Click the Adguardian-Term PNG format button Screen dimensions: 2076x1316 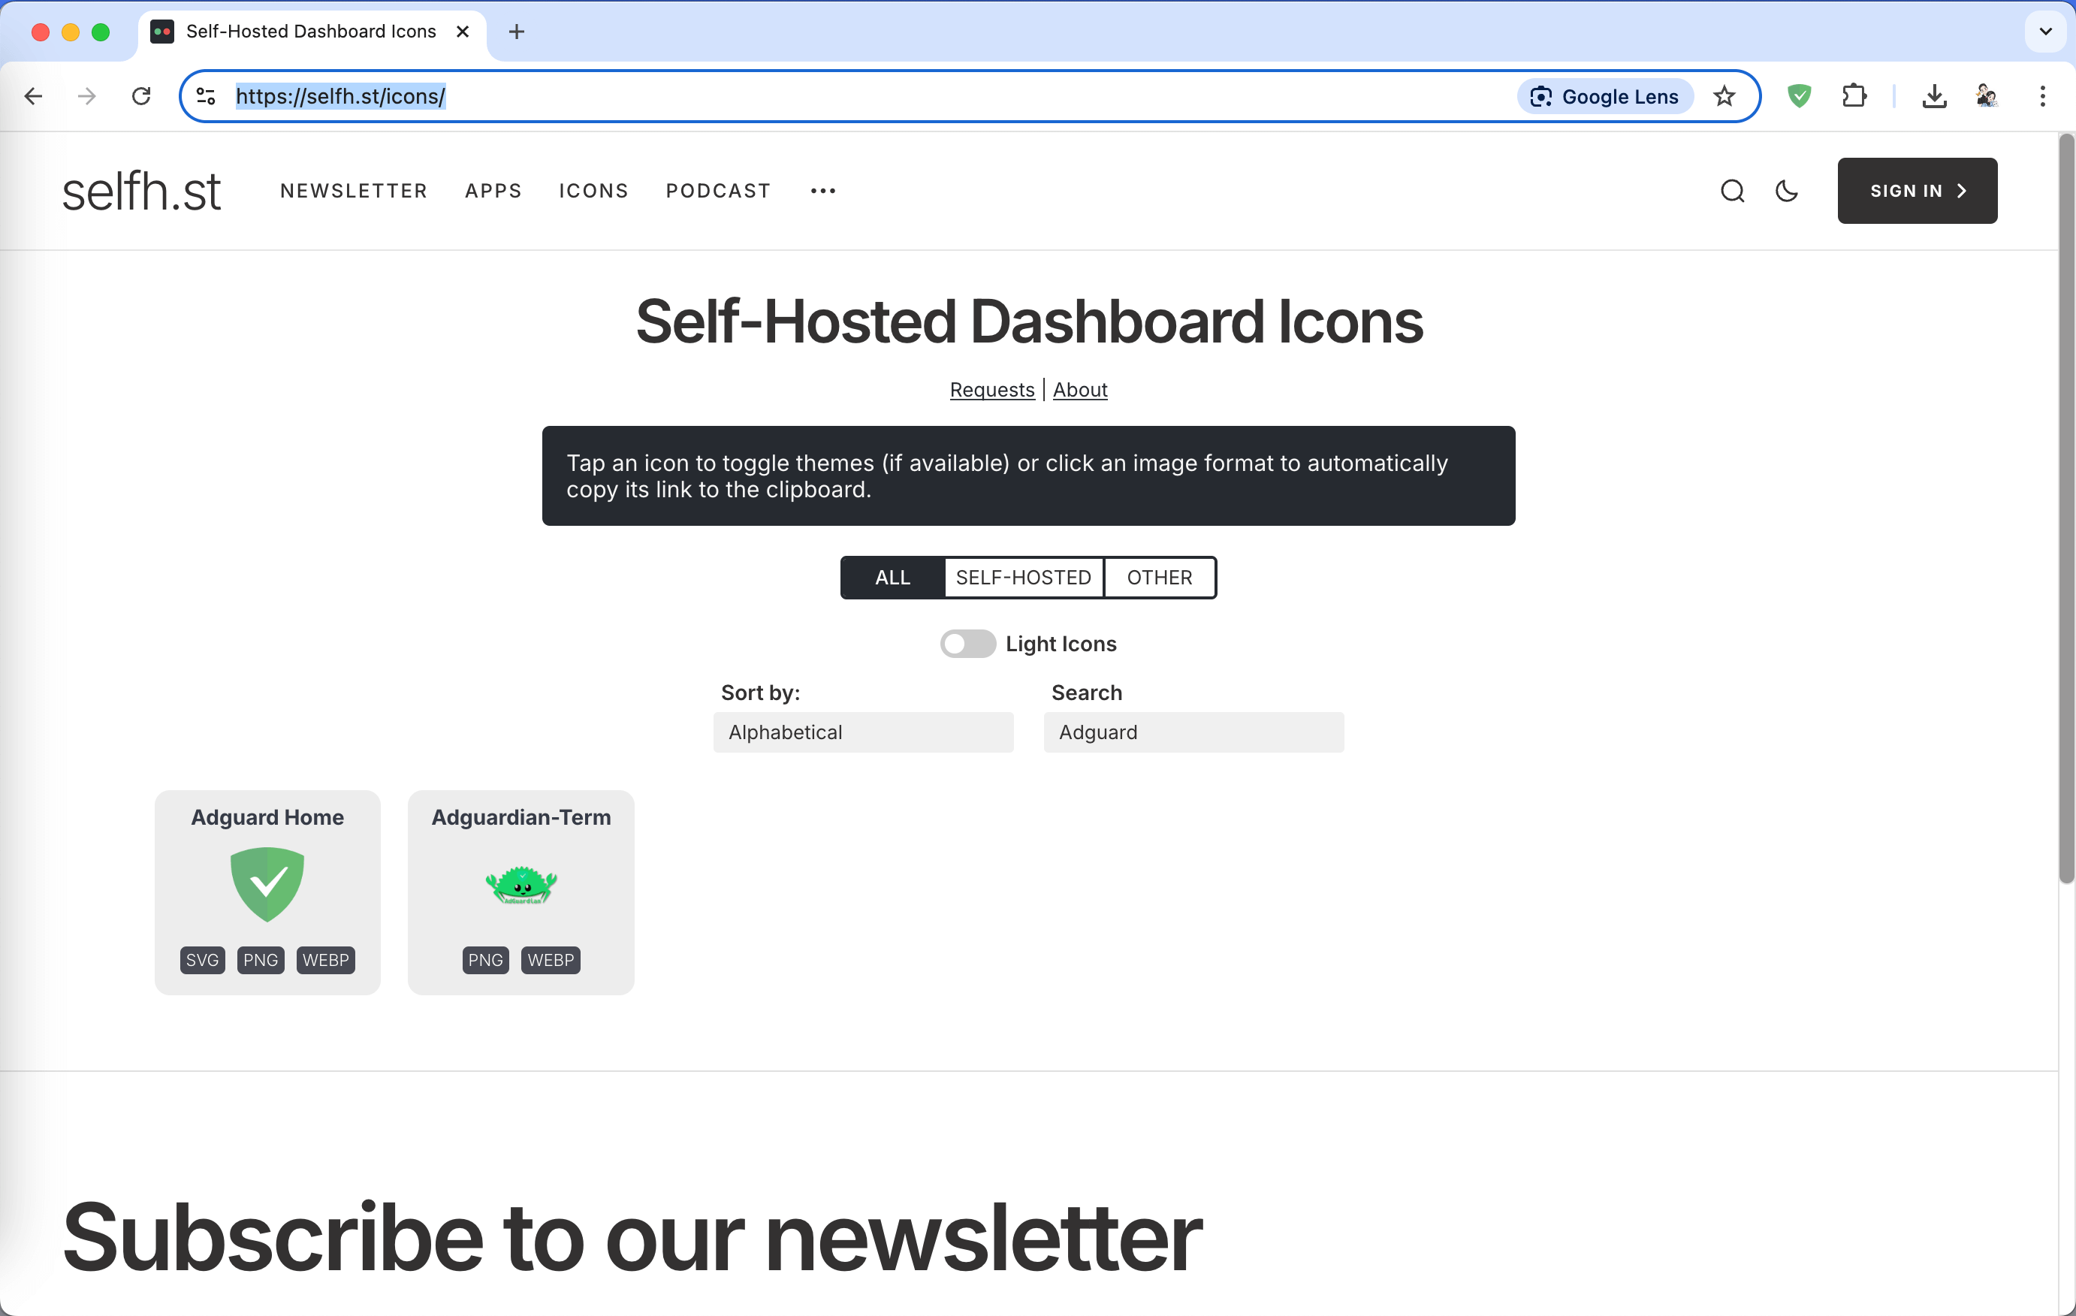(x=486, y=959)
